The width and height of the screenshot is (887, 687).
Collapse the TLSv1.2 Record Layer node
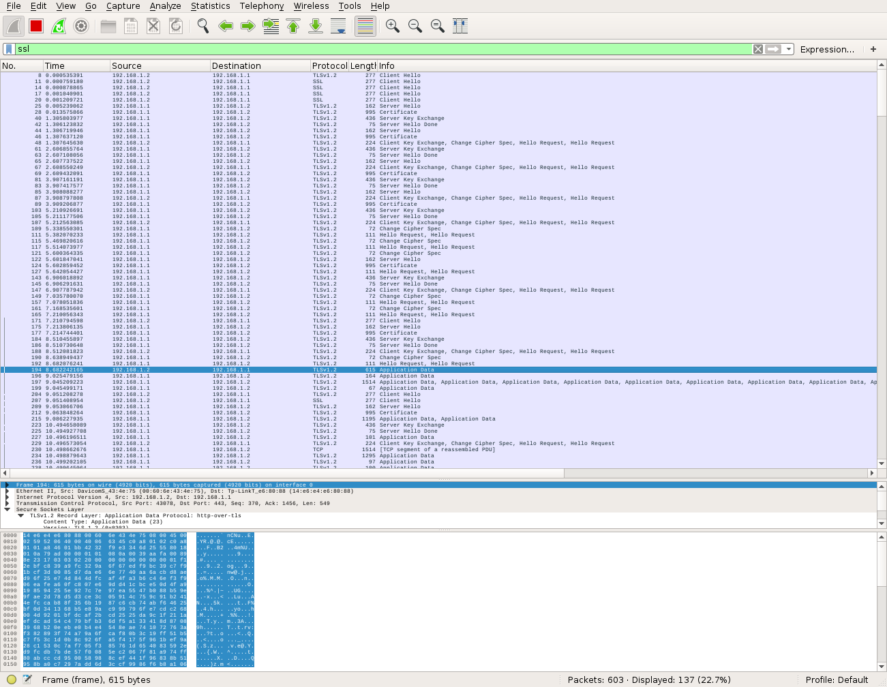coord(21,516)
